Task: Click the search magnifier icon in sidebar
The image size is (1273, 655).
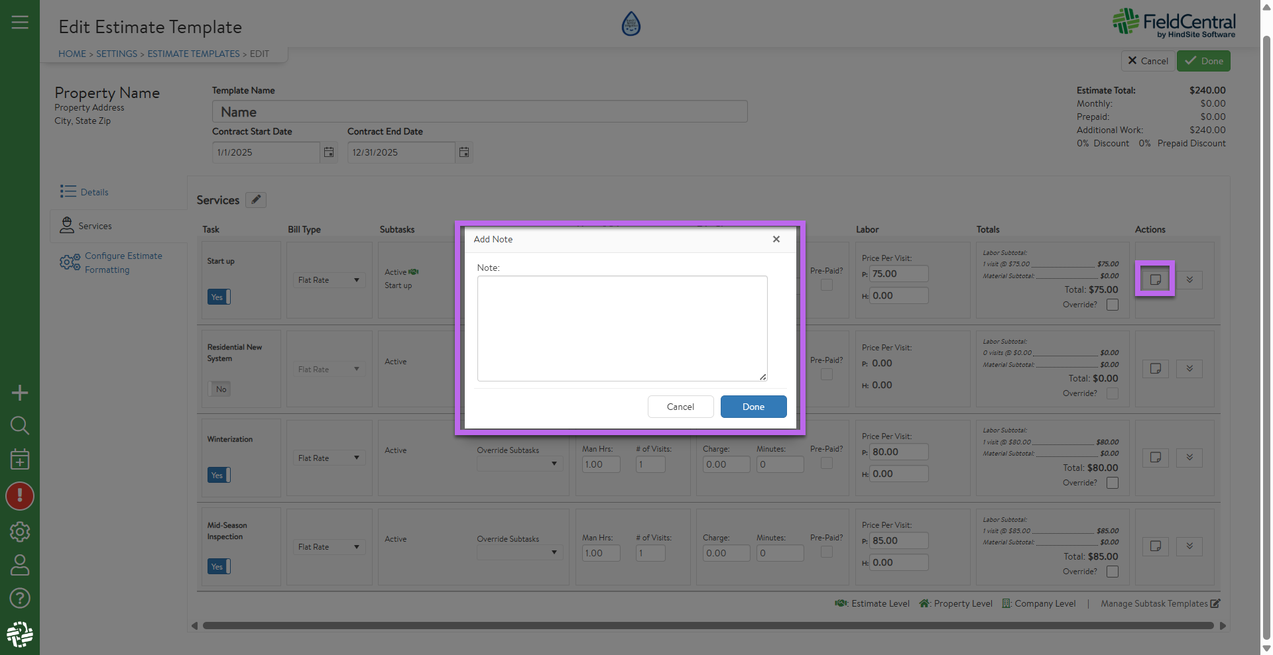Action: tap(20, 425)
